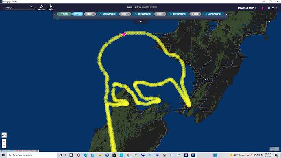281x158 pixels.
Task: Click waypoint 4330S17223E in route
Action: point(108,14)
